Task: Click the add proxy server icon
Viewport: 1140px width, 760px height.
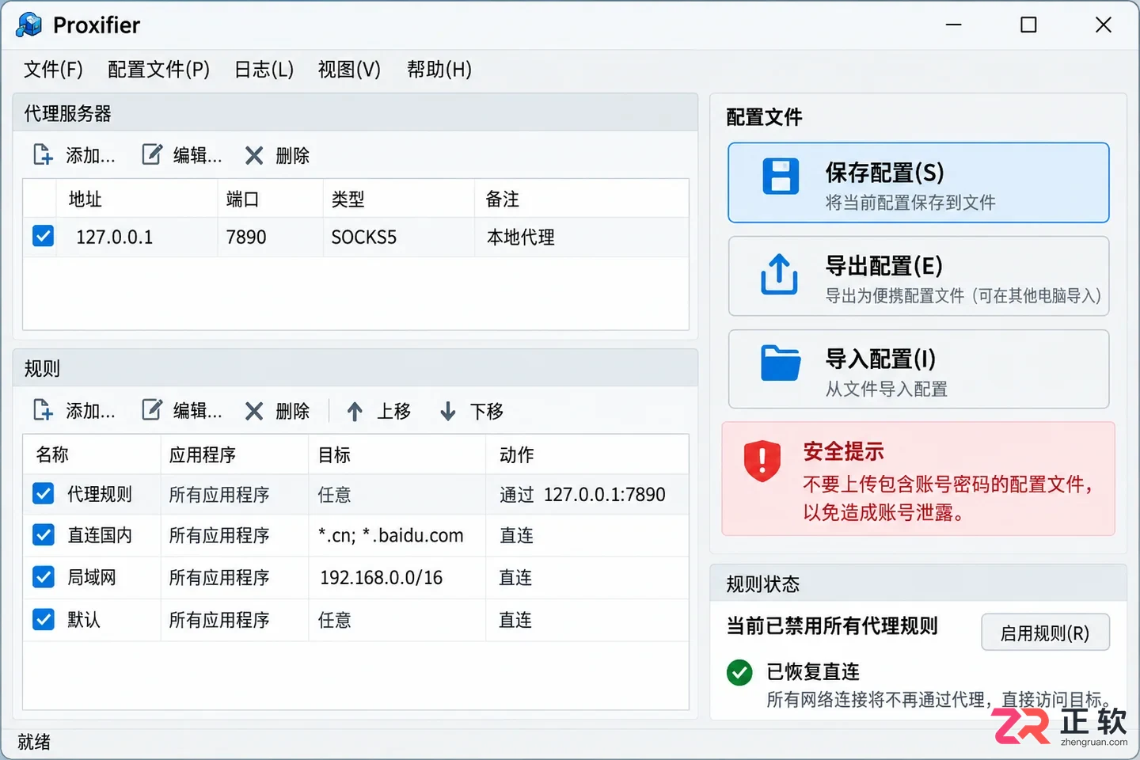Action: click(43, 155)
